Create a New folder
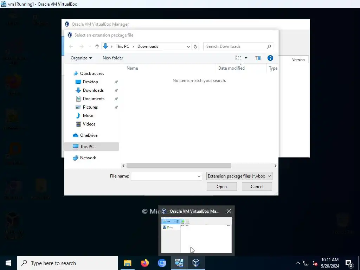 coord(113,58)
